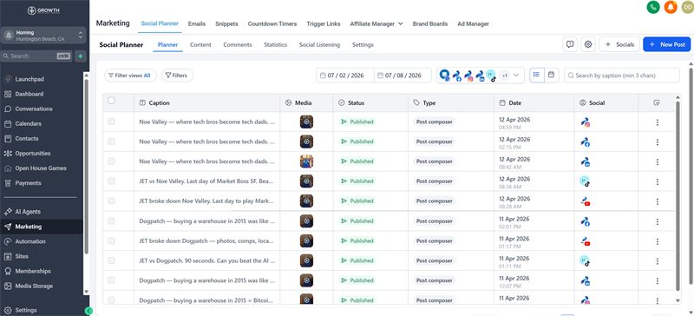Click the sidebar vertical scrollbar
This screenshot has width=694, height=316.
(86, 166)
